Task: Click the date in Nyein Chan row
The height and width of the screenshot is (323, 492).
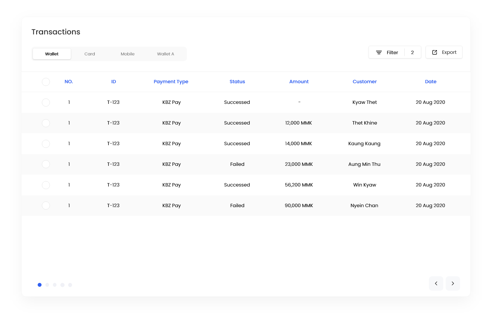Action: tap(430, 205)
